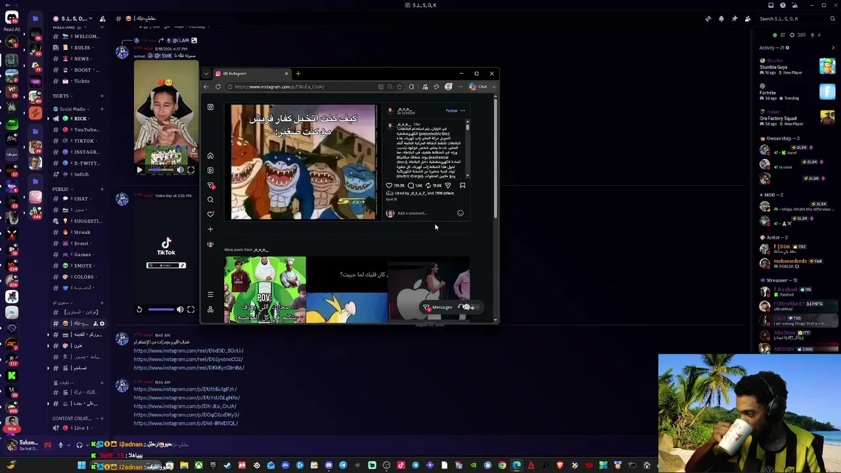
Task: Add a channel to the TICKETS category
Action: (102, 96)
